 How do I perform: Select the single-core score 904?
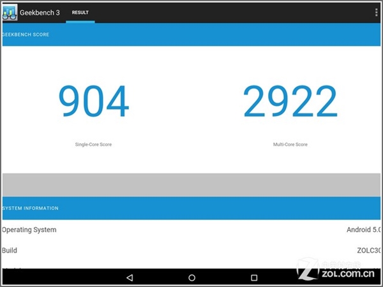pyautogui.click(x=94, y=101)
